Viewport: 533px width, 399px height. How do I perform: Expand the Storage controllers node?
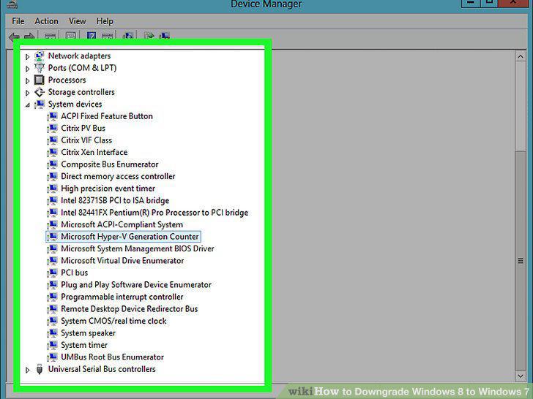(28, 93)
